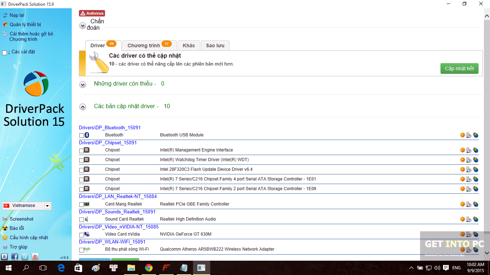Open the Drivers\DP_Bluetooth_15091 folder link
The height and width of the screenshot is (275, 490).
[110, 127]
